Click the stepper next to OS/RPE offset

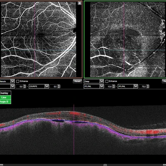[x=59, y=86]
